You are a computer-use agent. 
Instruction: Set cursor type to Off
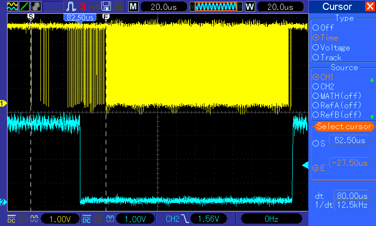(x=323, y=28)
